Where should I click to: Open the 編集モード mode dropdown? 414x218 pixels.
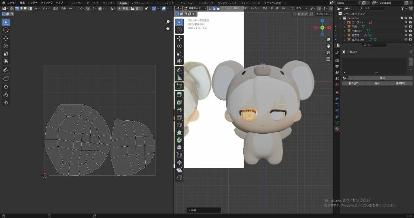coord(195,8)
